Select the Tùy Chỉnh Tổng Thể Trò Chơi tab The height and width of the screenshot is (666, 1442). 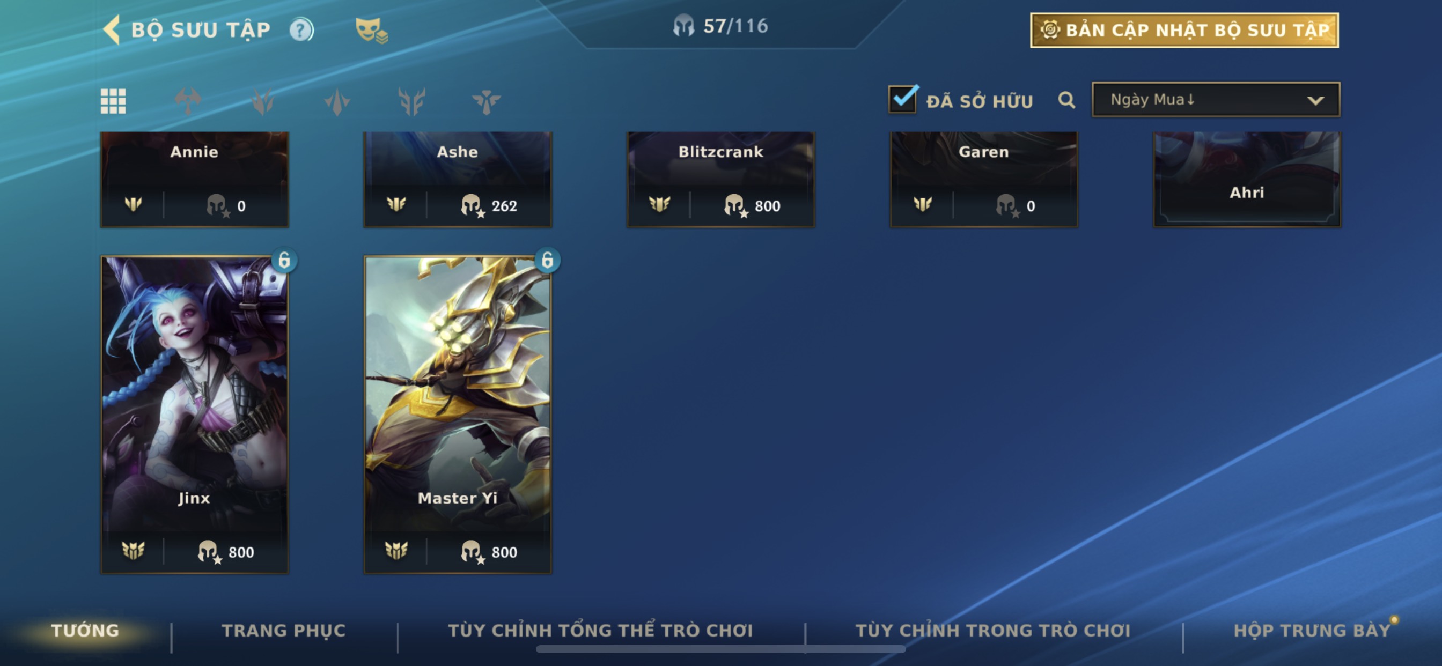point(600,630)
